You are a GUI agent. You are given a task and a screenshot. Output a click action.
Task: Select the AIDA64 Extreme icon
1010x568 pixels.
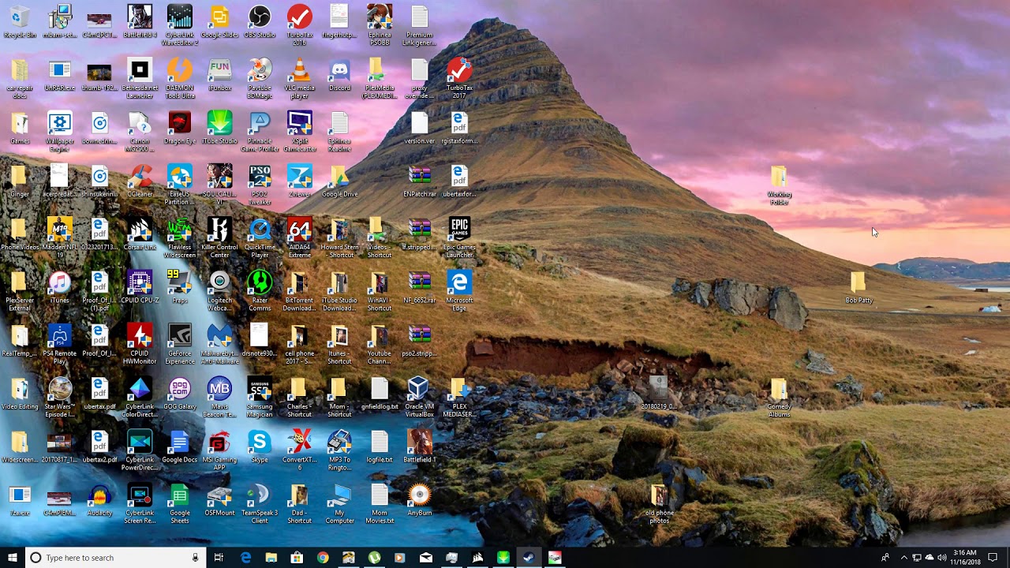[x=299, y=237]
